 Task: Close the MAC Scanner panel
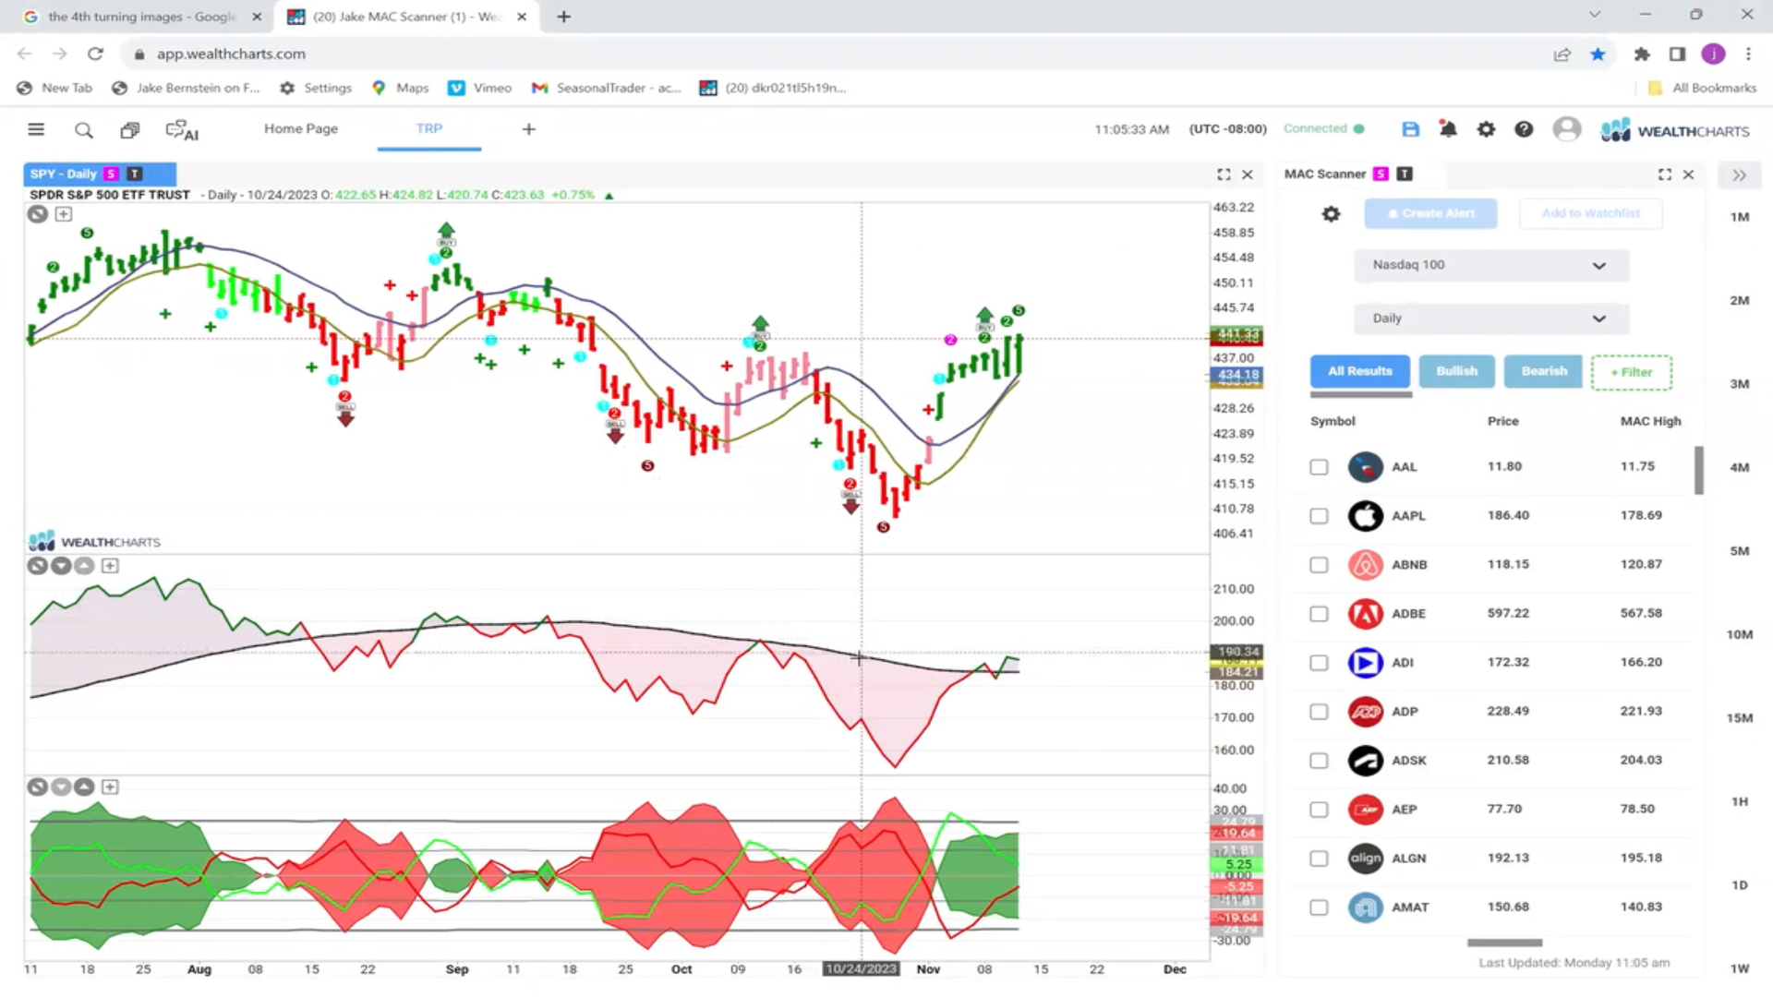[x=1688, y=174]
